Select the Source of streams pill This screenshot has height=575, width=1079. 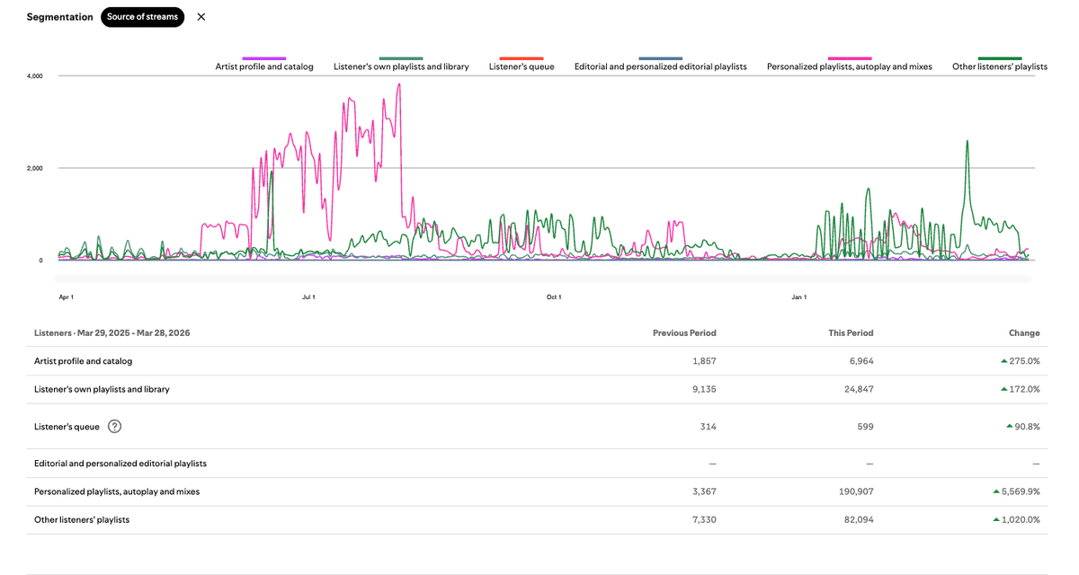(142, 17)
